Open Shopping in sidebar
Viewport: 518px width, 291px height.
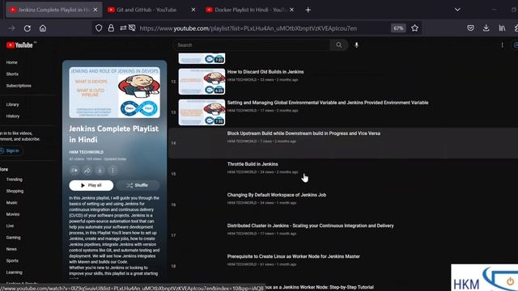tap(15, 191)
